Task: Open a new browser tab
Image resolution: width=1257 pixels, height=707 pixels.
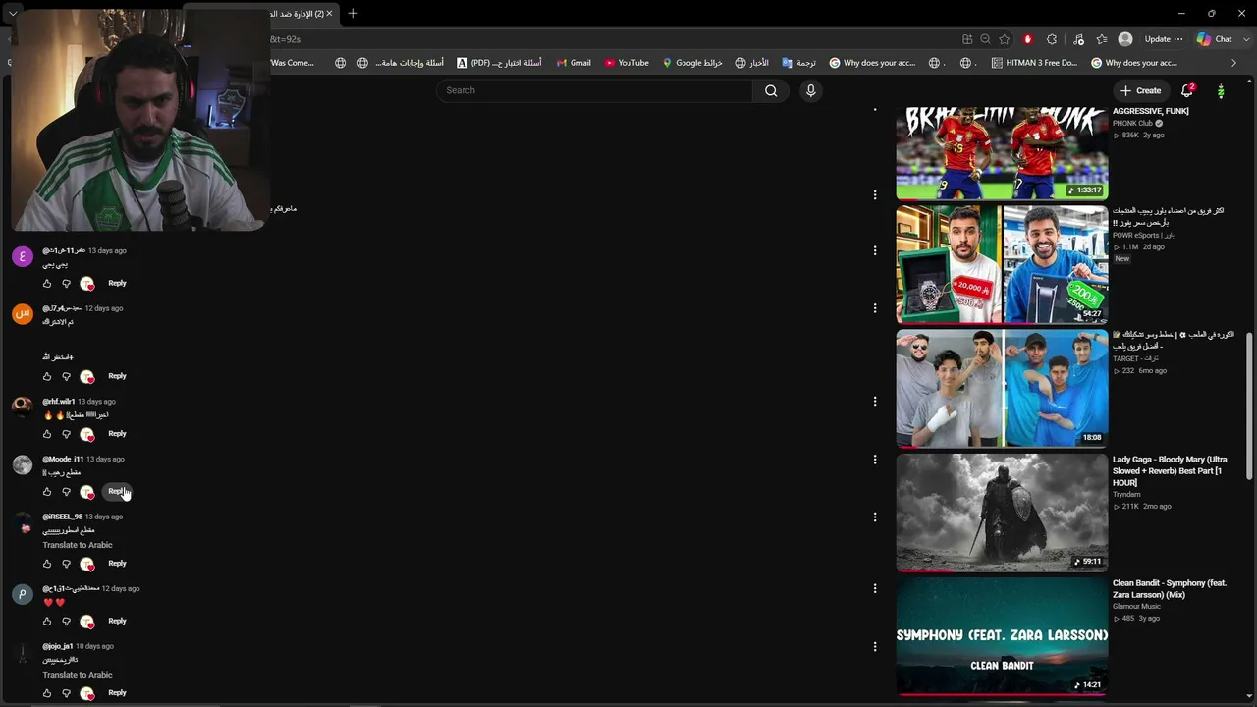Action: (353, 13)
